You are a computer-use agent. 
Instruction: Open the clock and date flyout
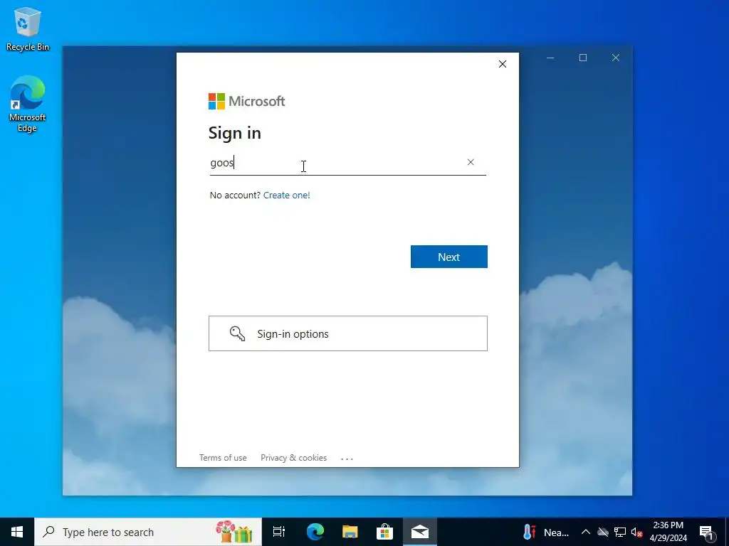668,532
